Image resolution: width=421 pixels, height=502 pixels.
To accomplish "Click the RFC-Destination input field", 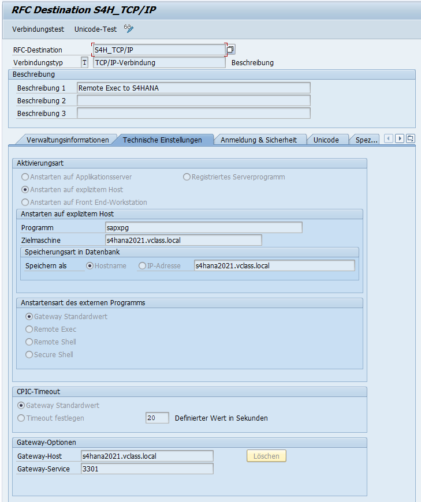I will 159,50.
